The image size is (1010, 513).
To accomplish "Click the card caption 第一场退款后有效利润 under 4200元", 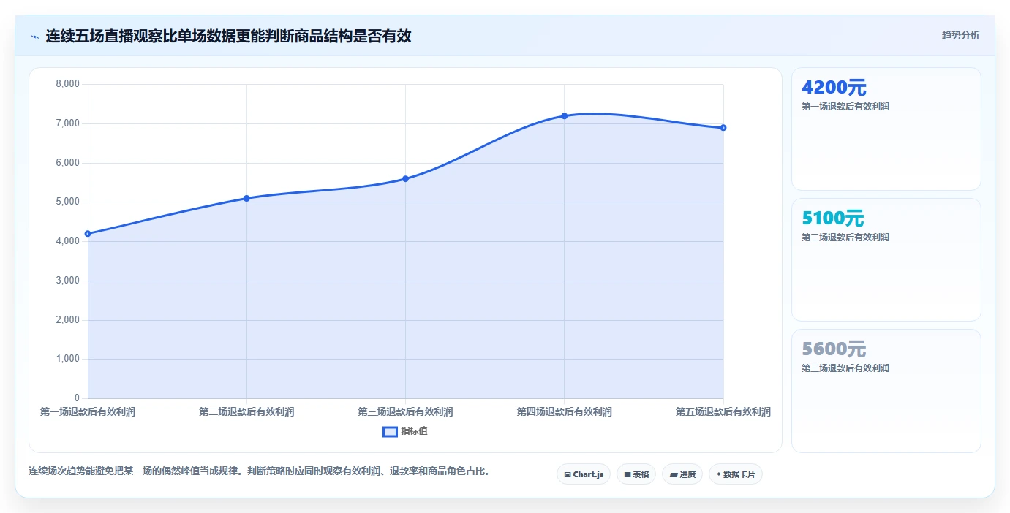I will point(845,107).
